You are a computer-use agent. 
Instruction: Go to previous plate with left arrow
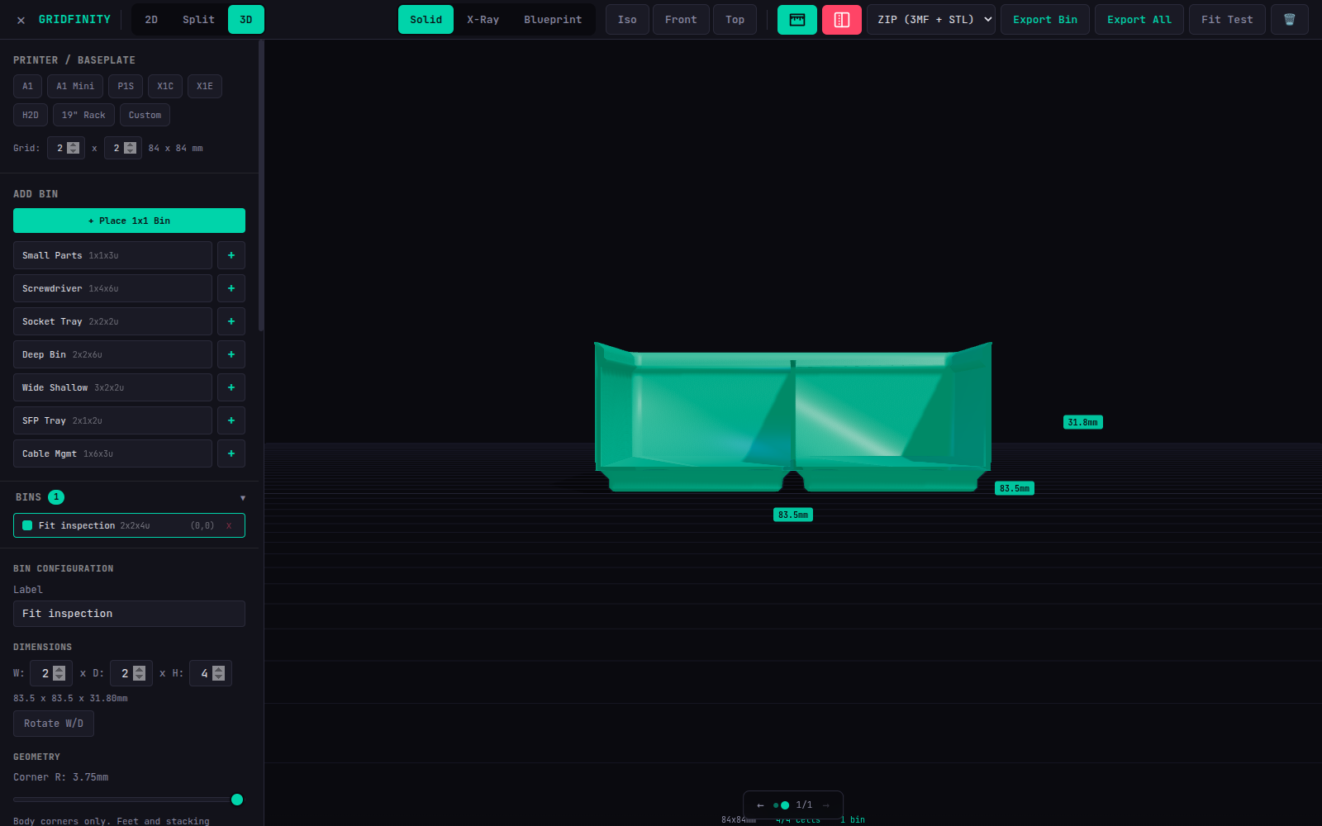pyautogui.click(x=760, y=805)
